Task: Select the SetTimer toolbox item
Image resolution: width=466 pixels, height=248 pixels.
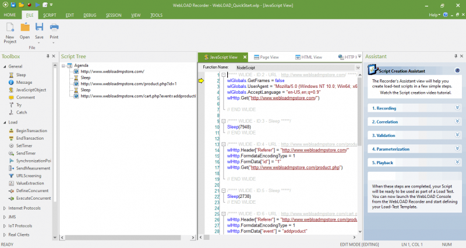Action: tap(24, 145)
